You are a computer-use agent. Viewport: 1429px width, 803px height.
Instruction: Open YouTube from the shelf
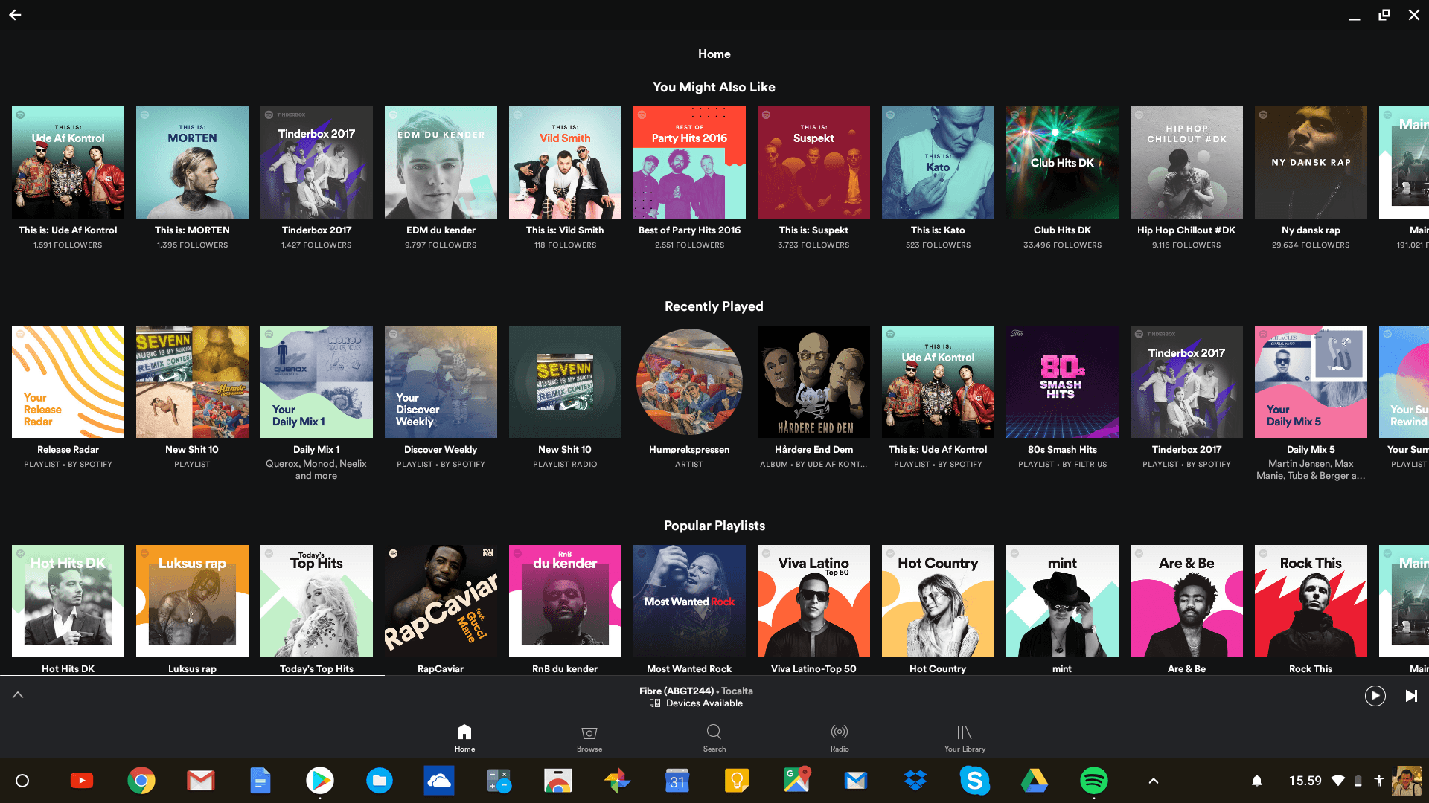click(x=82, y=781)
